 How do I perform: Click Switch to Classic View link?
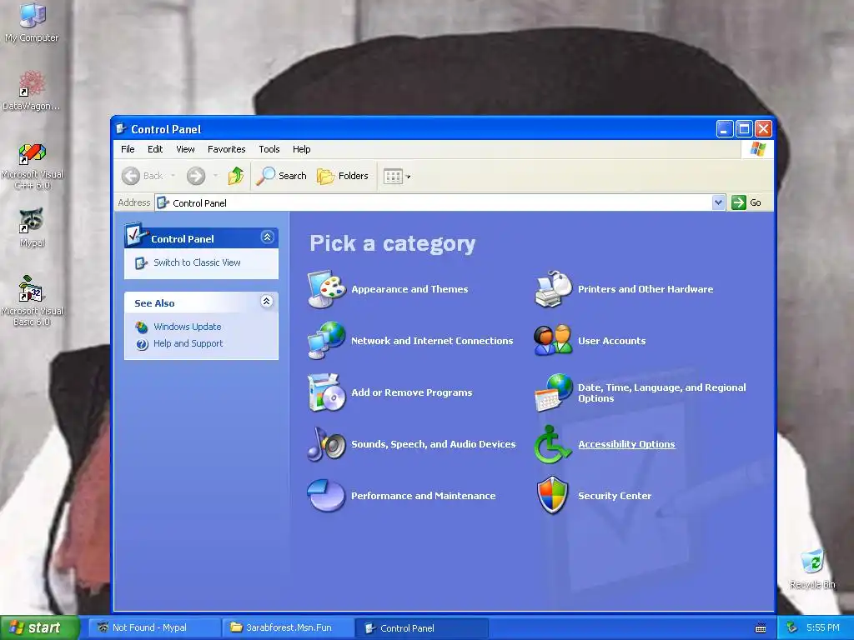197,262
